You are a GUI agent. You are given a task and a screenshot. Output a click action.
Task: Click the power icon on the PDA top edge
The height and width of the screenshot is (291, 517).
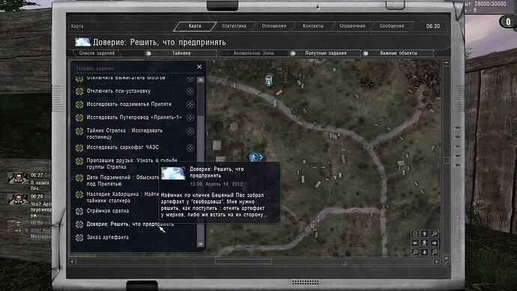coord(395,4)
